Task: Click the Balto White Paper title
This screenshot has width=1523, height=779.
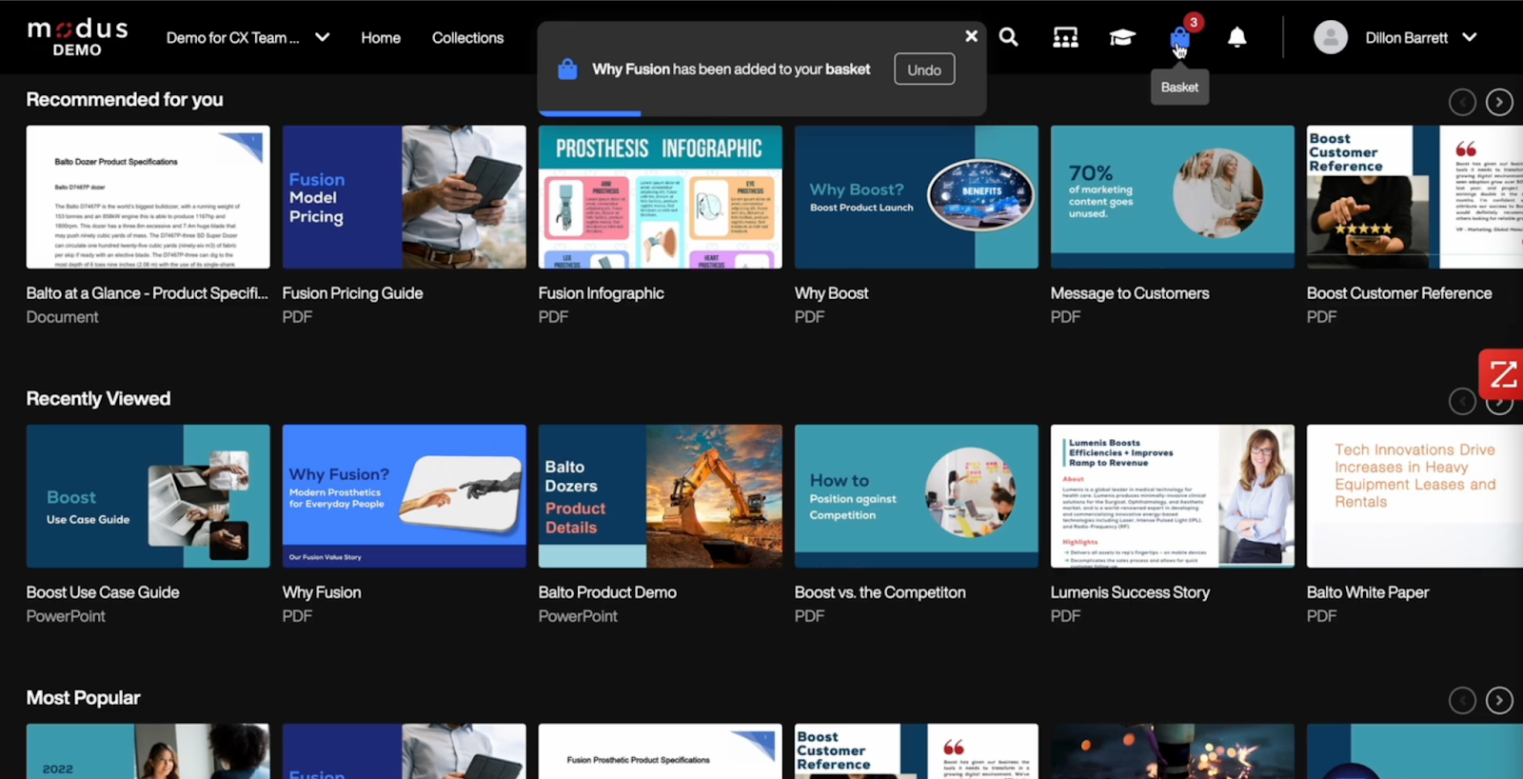Action: 1368,592
